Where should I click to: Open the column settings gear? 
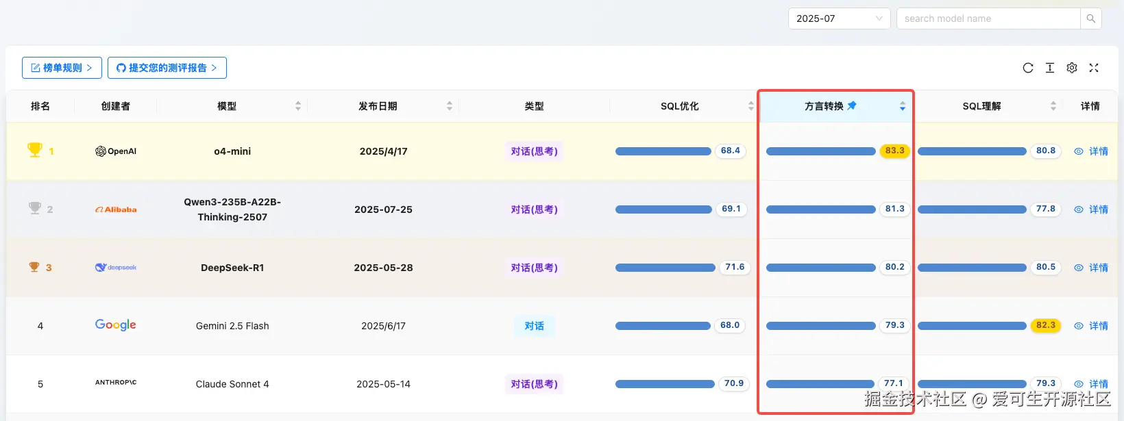[x=1072, y=68]
